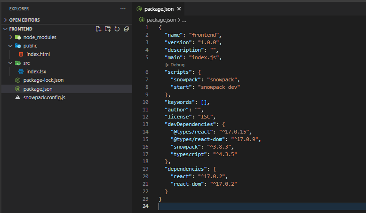Click the "dependencies" key on line 19
This screenshot has height=213, width=366.
point(185,169)
